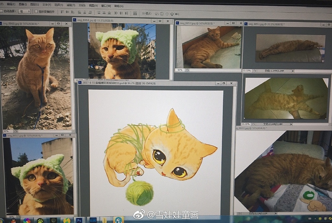Click the Photoshop icon in the taskbar
Image resolution: width=332 pixels, height=223 pixels.
(x=79, y=220)
